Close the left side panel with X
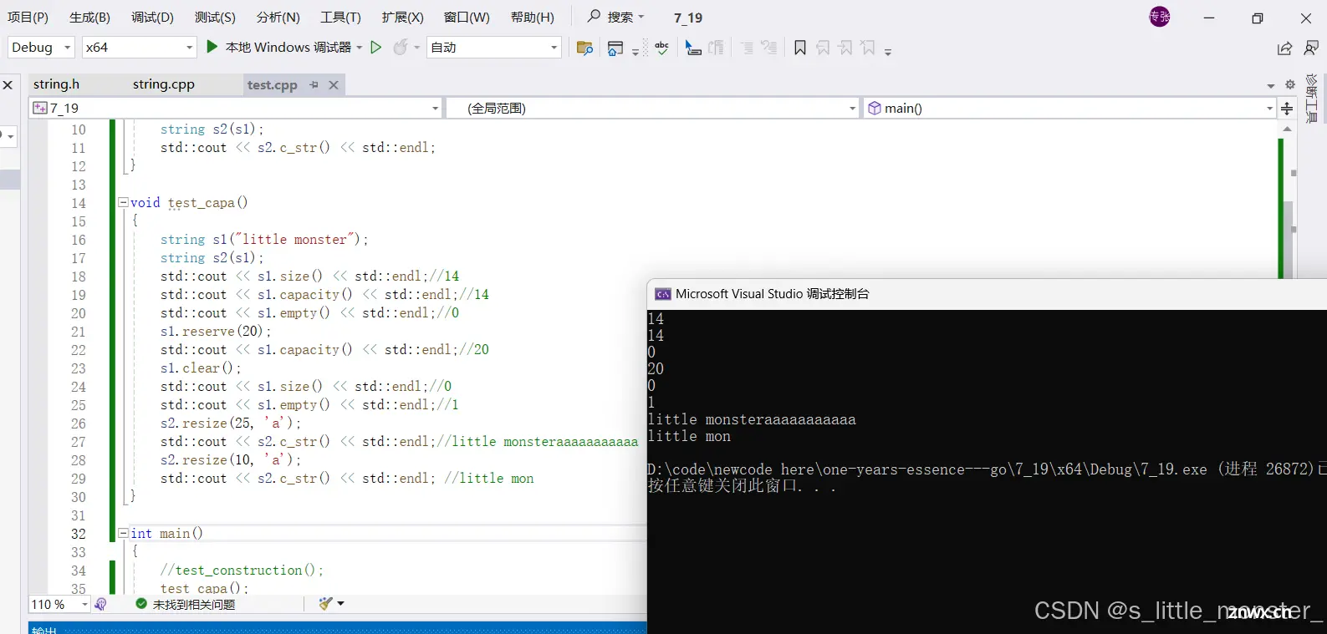Screen dimensions: 1327x634 pyautogui.click(x=8, y=85)
